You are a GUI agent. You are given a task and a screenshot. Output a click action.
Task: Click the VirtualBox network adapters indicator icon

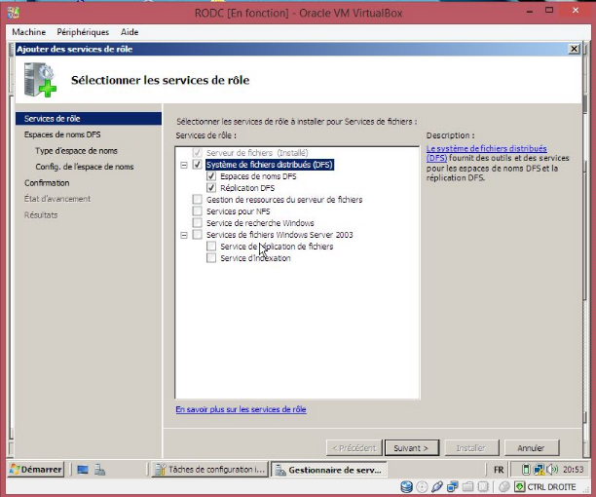click(x=452, y=486)
